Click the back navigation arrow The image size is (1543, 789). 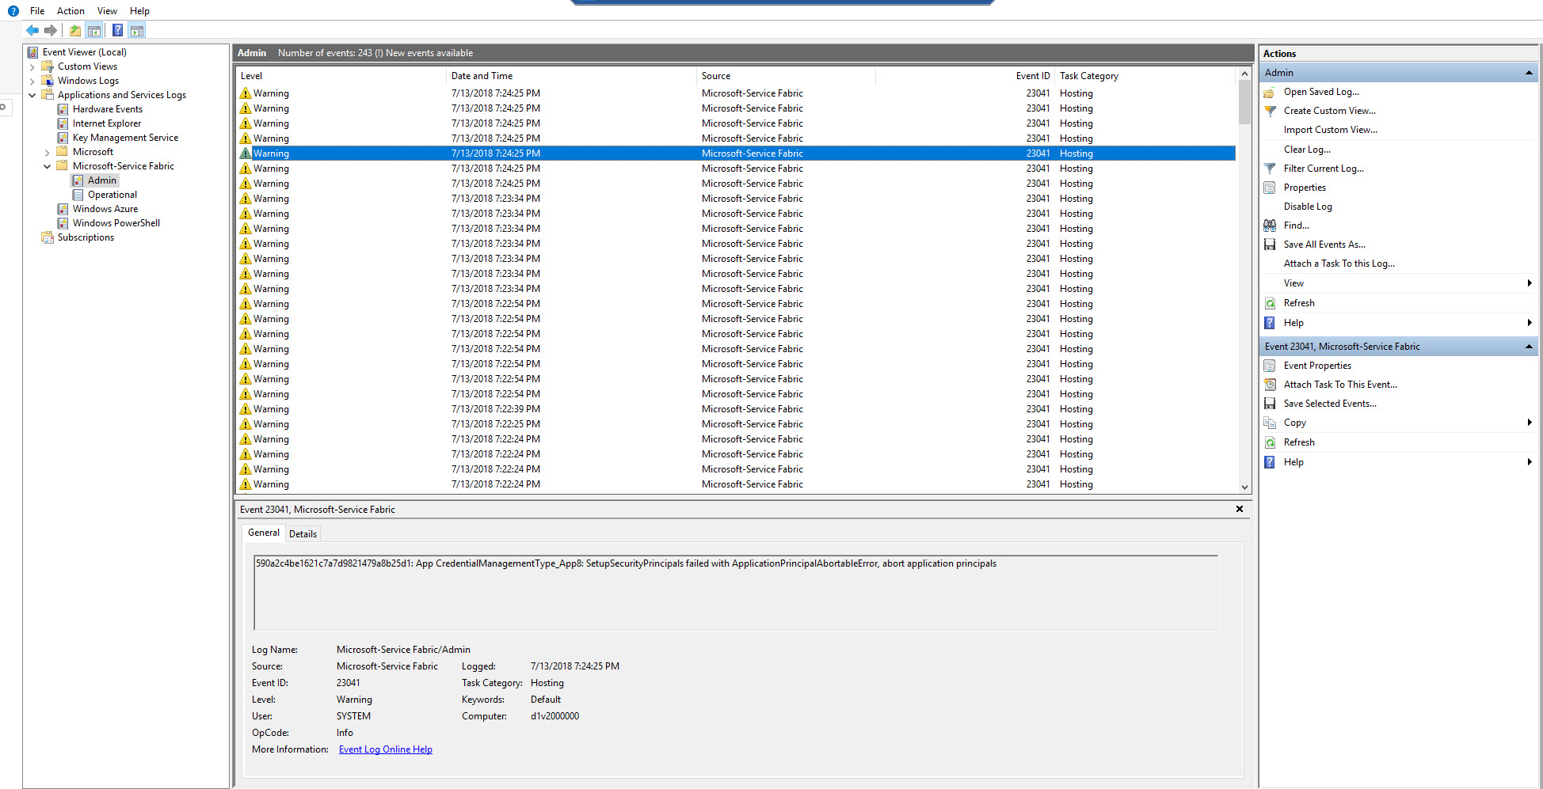coord(32,30)
